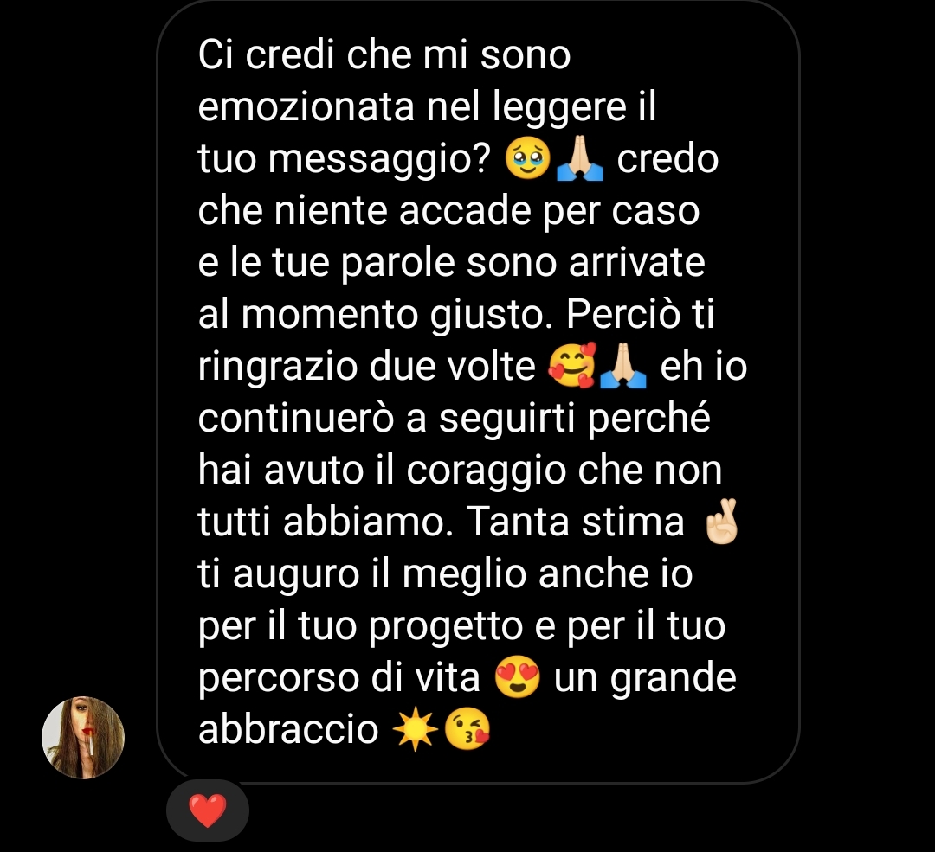This screenshot has width=935, height=852.
Task: Select the heart-eyes emoji after "vita"
Action: click(x=518, y=677)
